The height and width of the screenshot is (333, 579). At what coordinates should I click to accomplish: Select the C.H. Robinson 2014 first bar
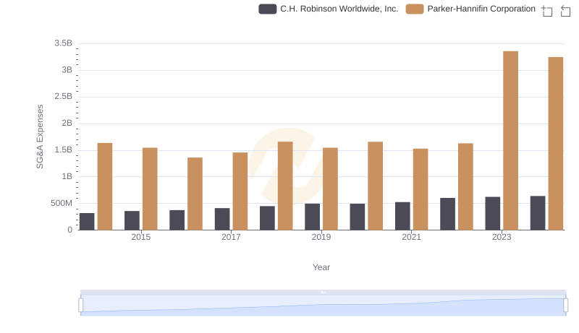(x=87, y=221)
